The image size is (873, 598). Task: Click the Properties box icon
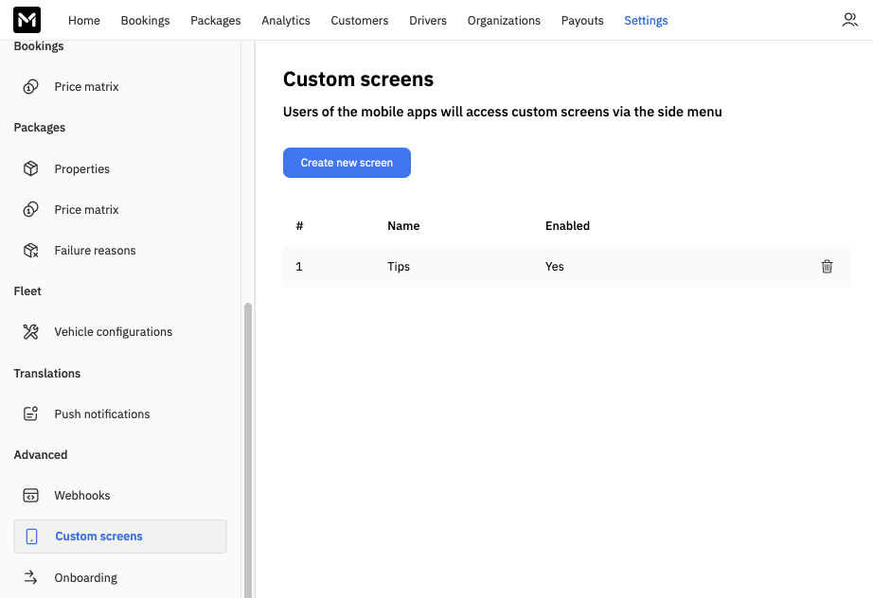[30, 168]
